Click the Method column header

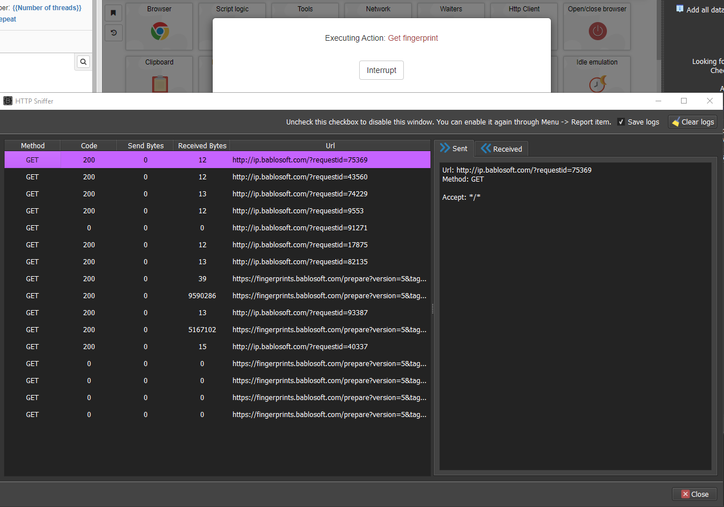pos(32,145)
